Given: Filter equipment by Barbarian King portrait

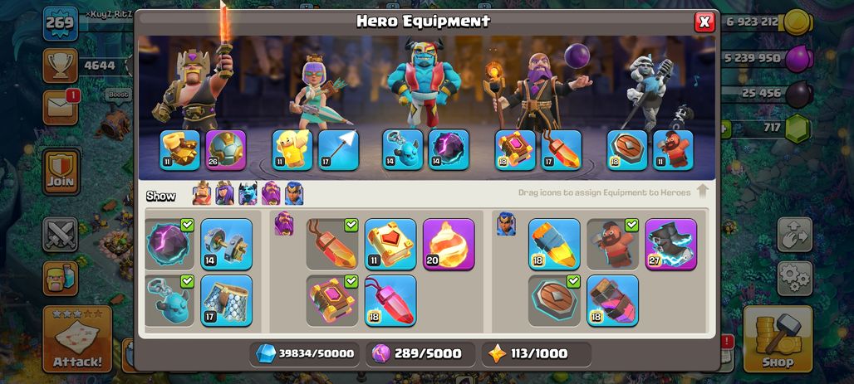Looking at the screenshot, I should [202, 193].
